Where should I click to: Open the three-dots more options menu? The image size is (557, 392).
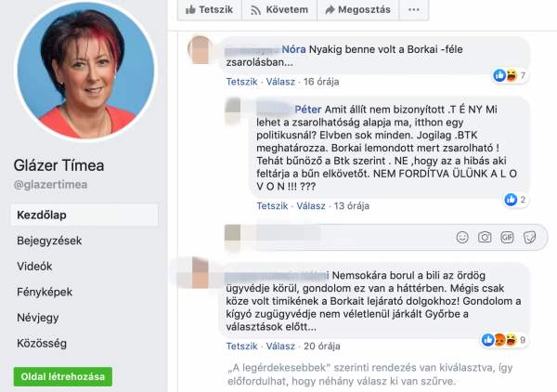pos(414,9)
